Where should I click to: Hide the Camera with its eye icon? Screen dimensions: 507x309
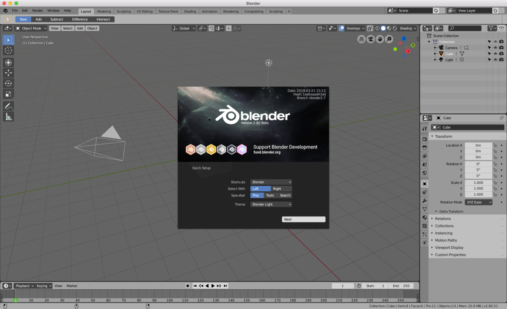pyautogui.click(x=495, y=48)
